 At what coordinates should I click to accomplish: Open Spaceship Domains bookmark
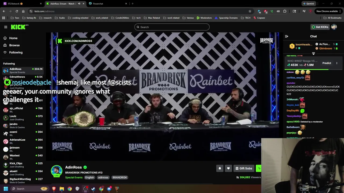pyautogui.click(x=226, y=18)
